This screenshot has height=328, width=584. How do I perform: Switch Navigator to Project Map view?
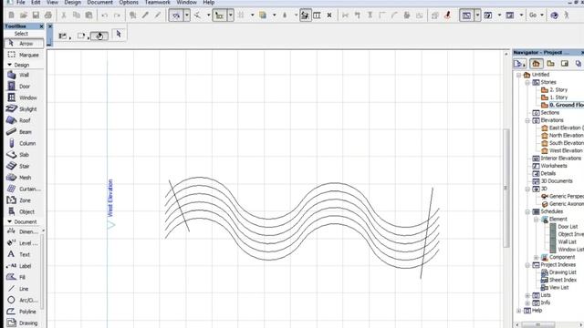(536, 64)
